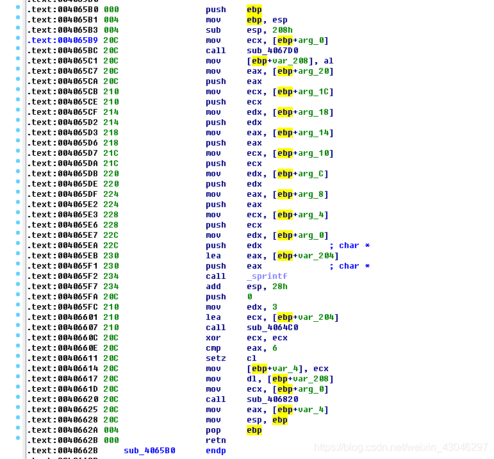Click the endp keyword
The width and height of the screenshot is (494, 459).
[x=216, y=451]
